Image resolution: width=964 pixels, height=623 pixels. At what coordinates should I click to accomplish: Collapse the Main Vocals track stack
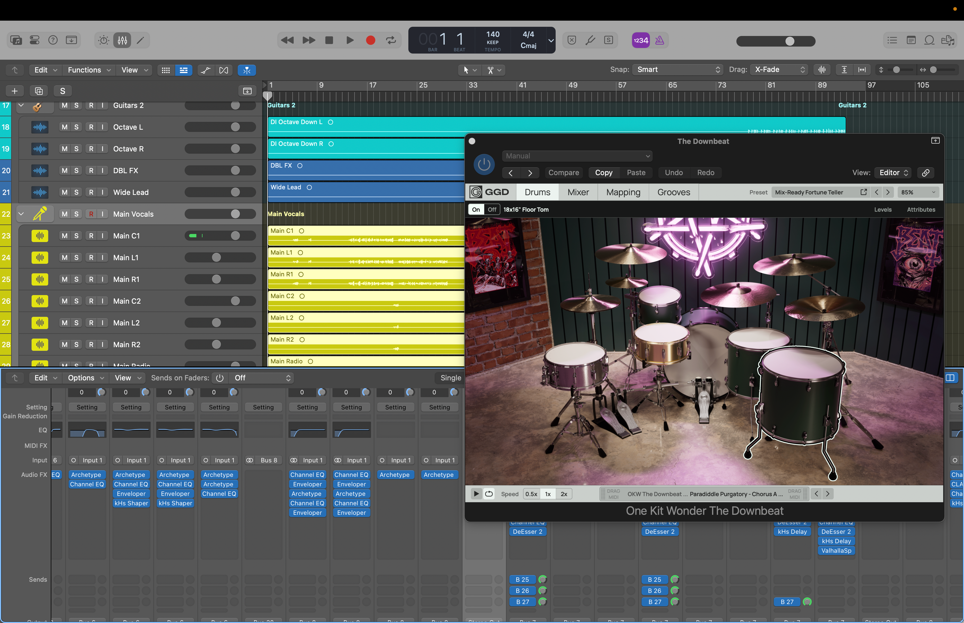click(x=21, y=214)
